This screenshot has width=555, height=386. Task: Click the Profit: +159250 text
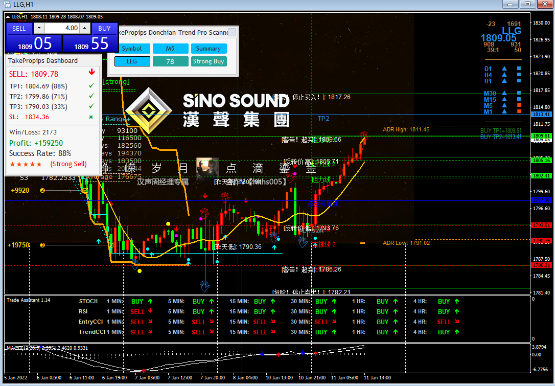tap(36, 143)
